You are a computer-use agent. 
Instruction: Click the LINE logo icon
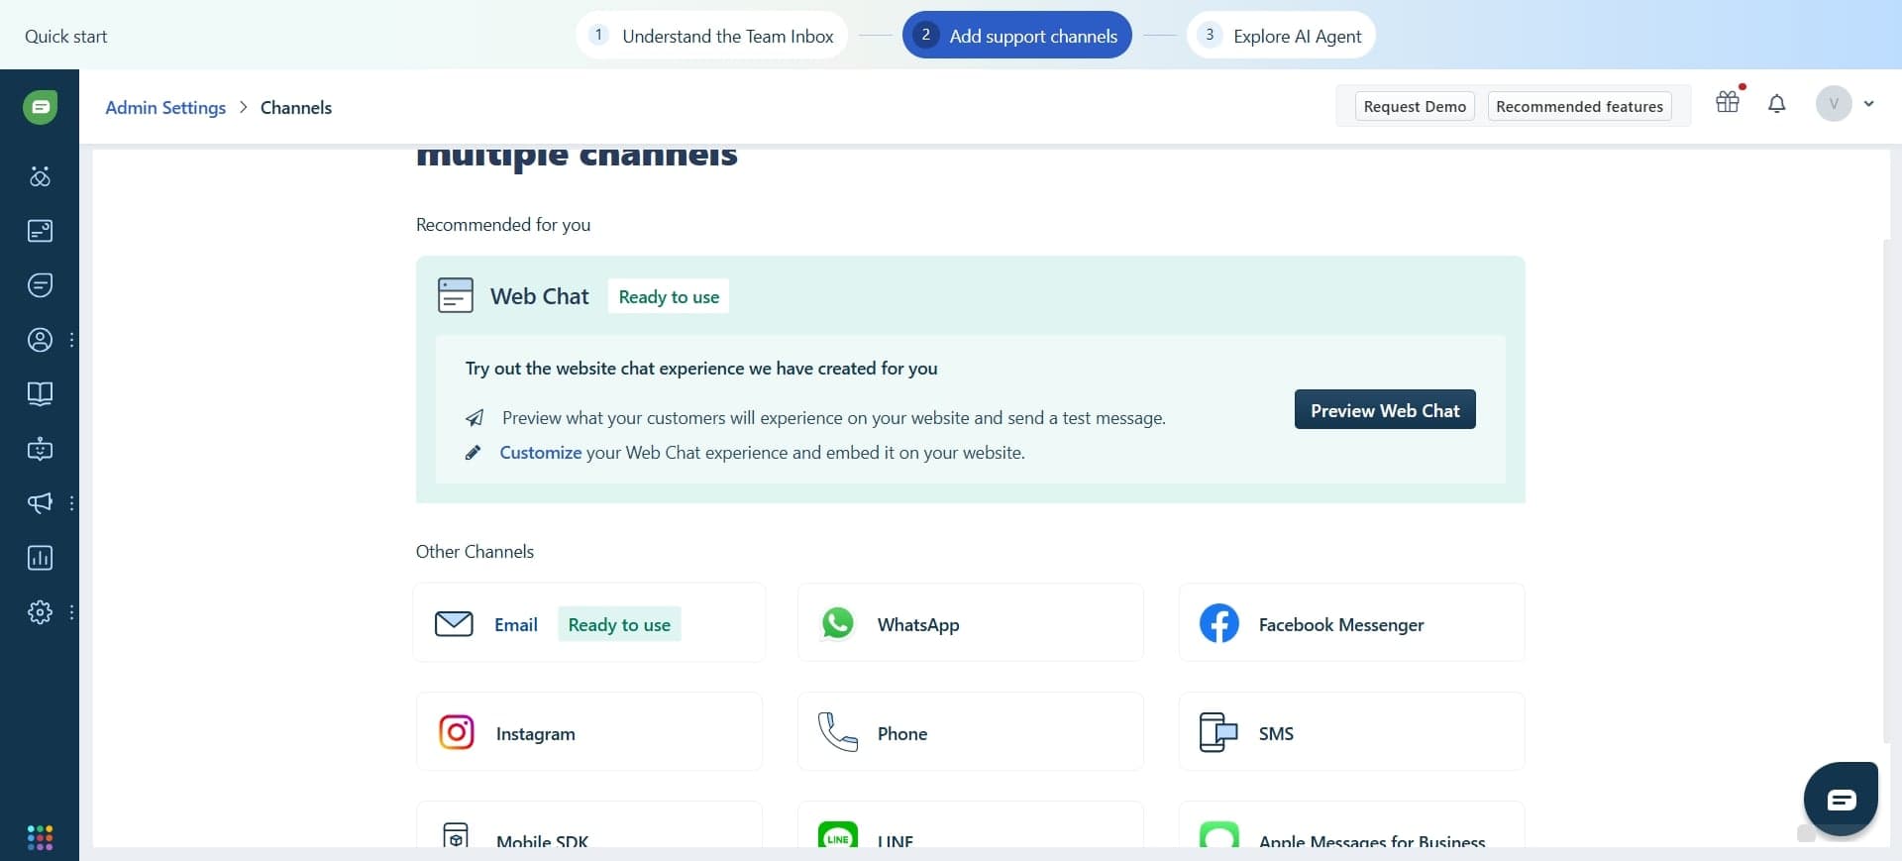tap(838, 835)
